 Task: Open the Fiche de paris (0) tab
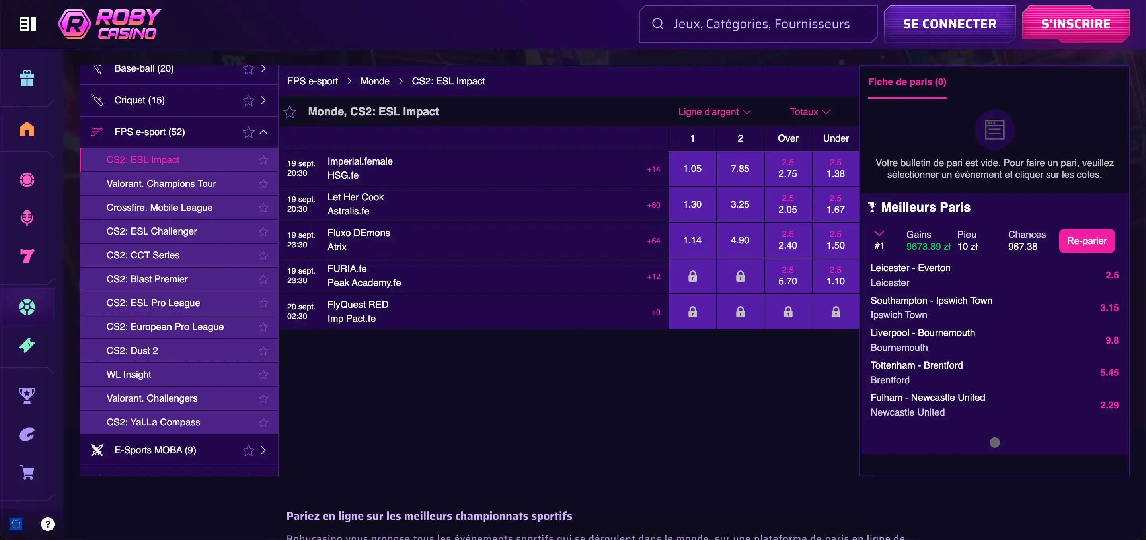click(x=907, y=82)
